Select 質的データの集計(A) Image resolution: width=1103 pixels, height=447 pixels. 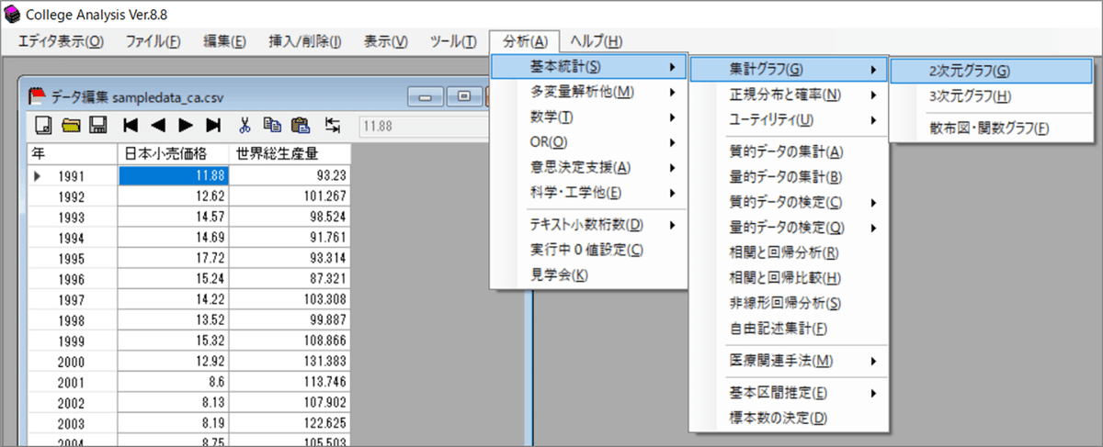pos(789,151)
